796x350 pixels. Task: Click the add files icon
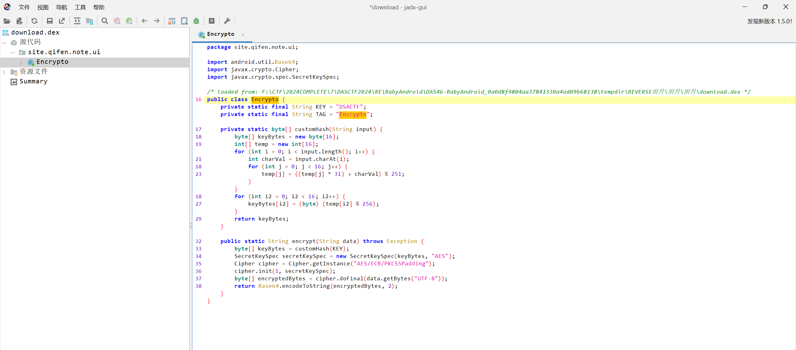pyautogui.click(x=20, y=21)
